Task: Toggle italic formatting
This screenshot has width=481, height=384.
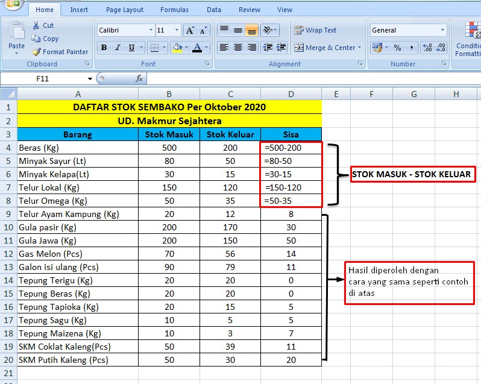Action: click(118, 48)
